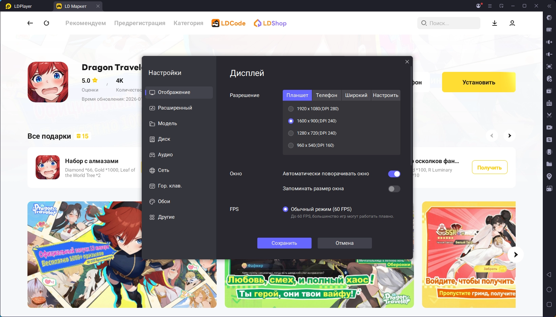The width and height of the screenshot is (556, 317).
Task: Open the Модель settings section
Action: pyautogui.click(x=179, y=123)
